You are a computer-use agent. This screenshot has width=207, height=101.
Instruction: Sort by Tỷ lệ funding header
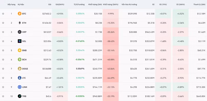pyautogui.click(x=79, y=5)
